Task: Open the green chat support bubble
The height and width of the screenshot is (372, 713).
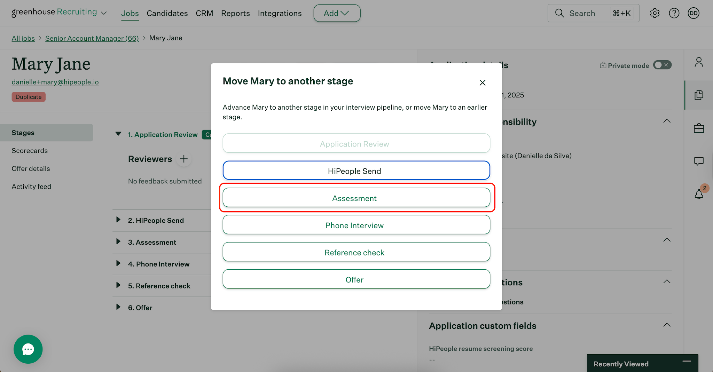Action: [x=28, y=349]
